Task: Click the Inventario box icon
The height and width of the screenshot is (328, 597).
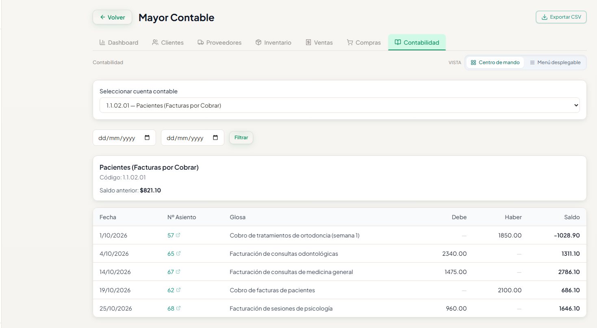Action: click(258, 42)
